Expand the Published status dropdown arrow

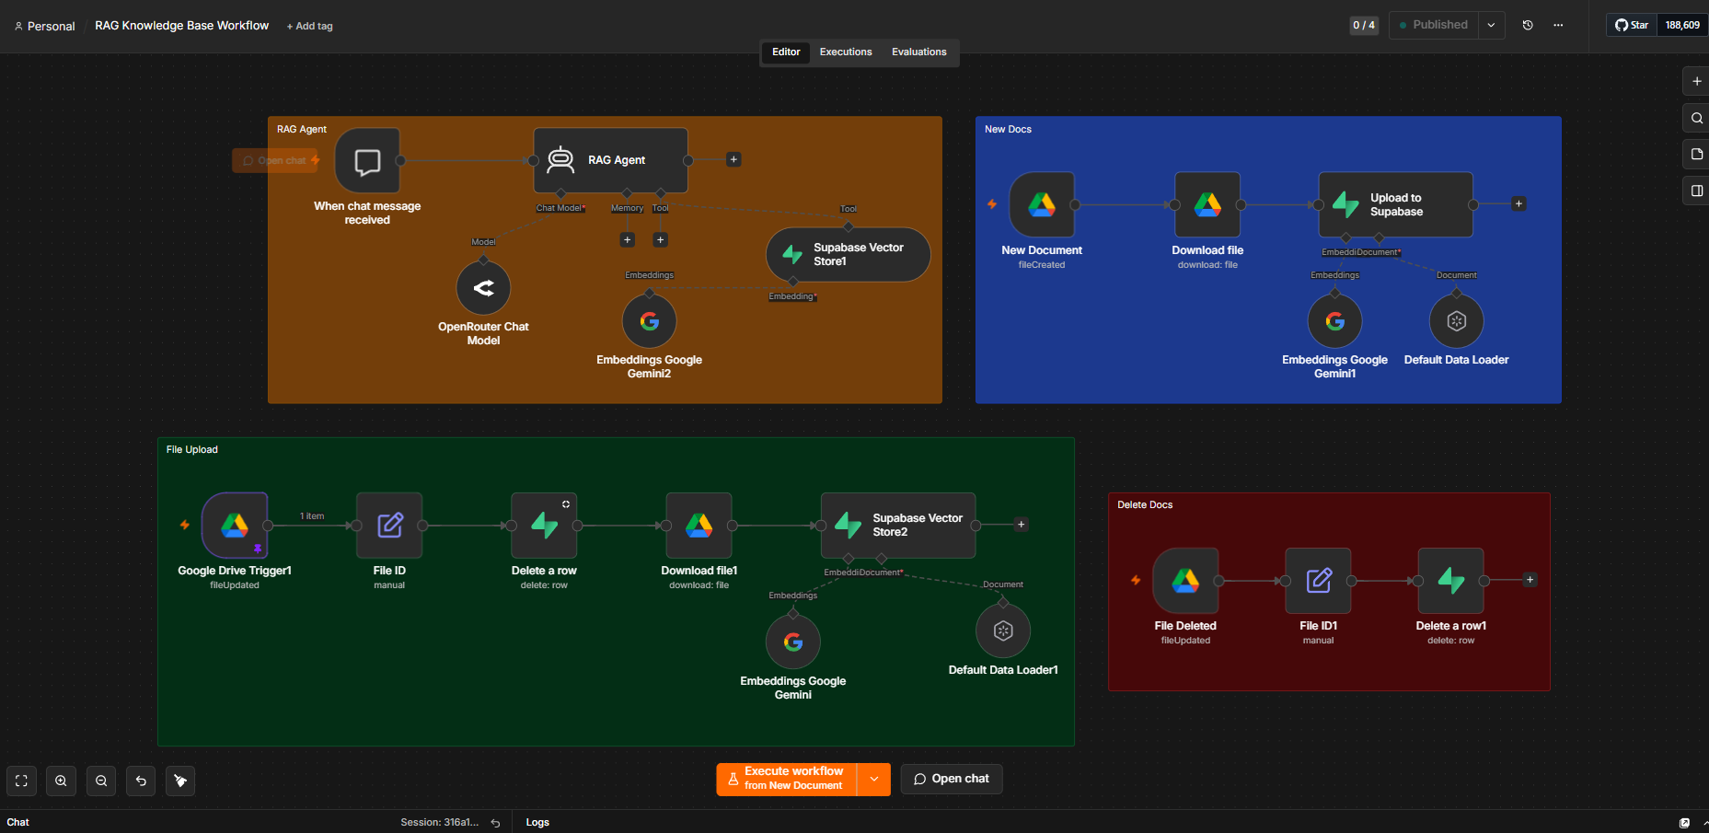[1492, 25]
